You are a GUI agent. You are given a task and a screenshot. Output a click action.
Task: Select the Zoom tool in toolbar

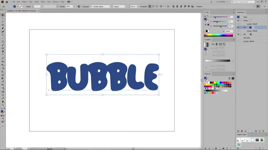click(3, 105)
